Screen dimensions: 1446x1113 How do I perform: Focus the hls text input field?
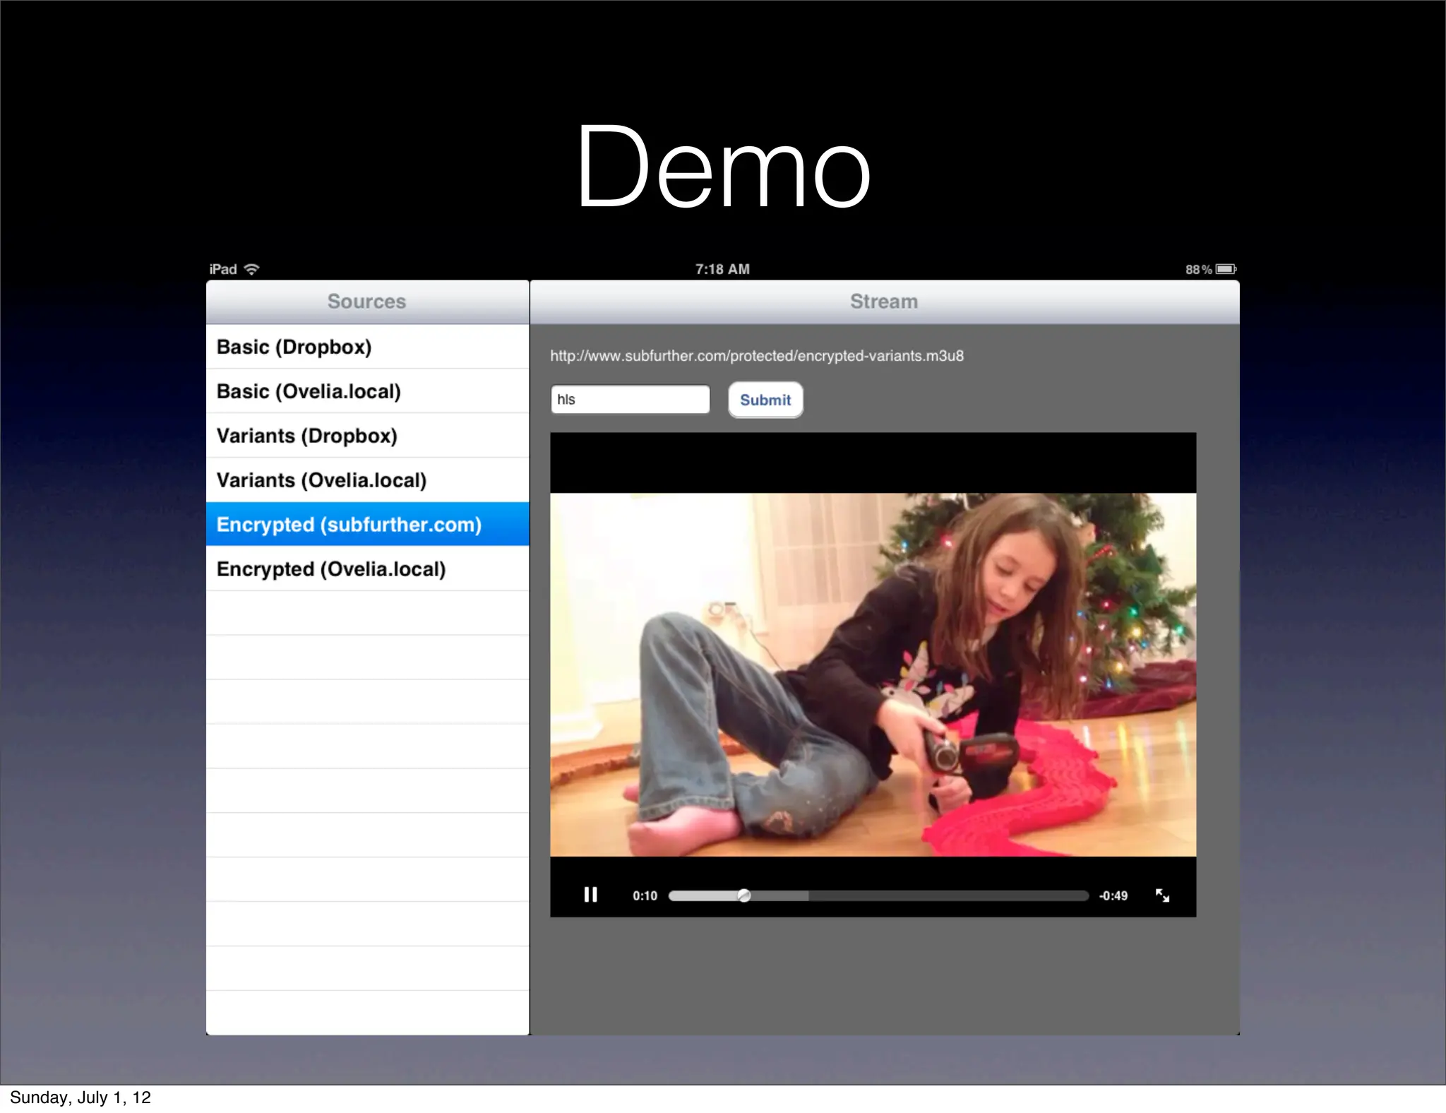click(x=630, y=400)
